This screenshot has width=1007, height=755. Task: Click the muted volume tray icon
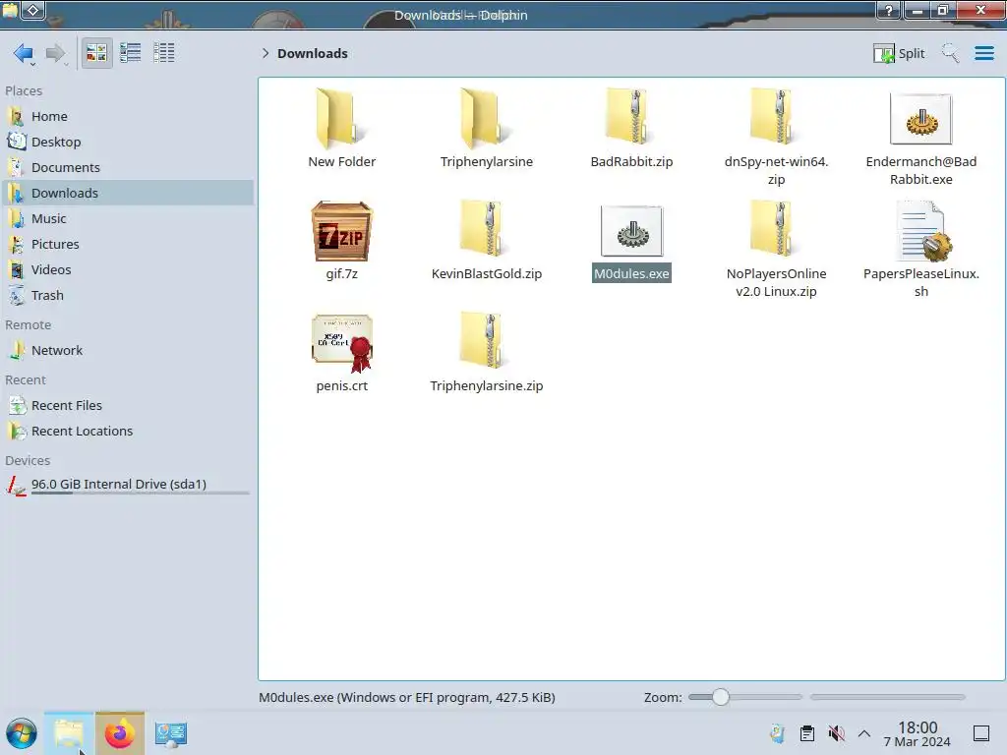pyautogui.click(x=836, y=733)
